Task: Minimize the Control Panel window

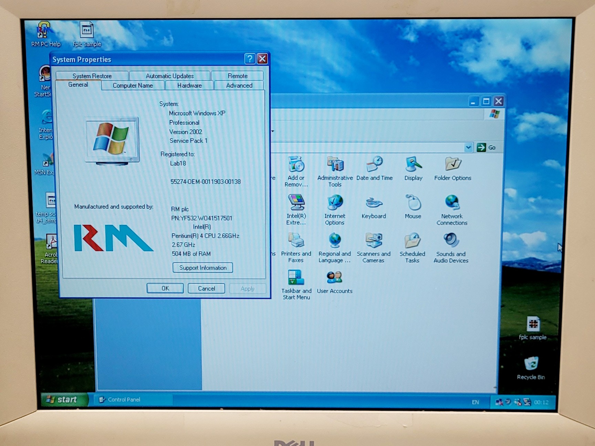Action: 473,101
